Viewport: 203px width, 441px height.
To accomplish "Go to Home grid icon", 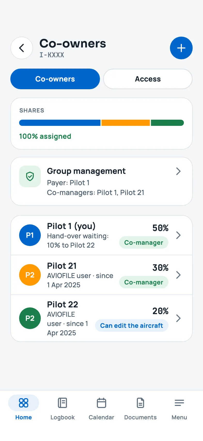I will 24,403.
